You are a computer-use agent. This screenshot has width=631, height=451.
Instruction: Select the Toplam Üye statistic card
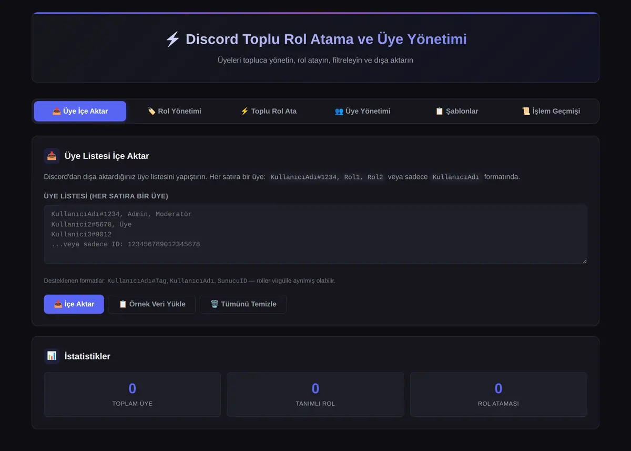point(133,394)
